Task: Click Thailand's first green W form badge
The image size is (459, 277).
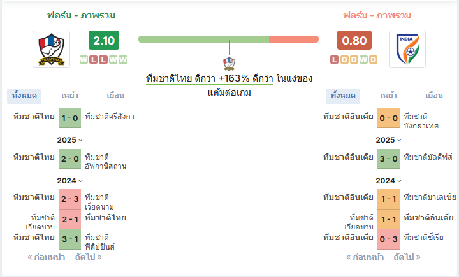Action: click(84, 60)
